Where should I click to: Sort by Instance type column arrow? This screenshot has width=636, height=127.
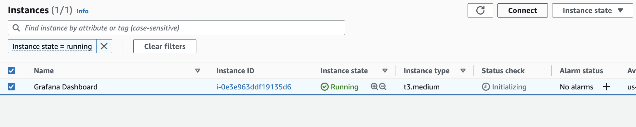click(463, 71)
